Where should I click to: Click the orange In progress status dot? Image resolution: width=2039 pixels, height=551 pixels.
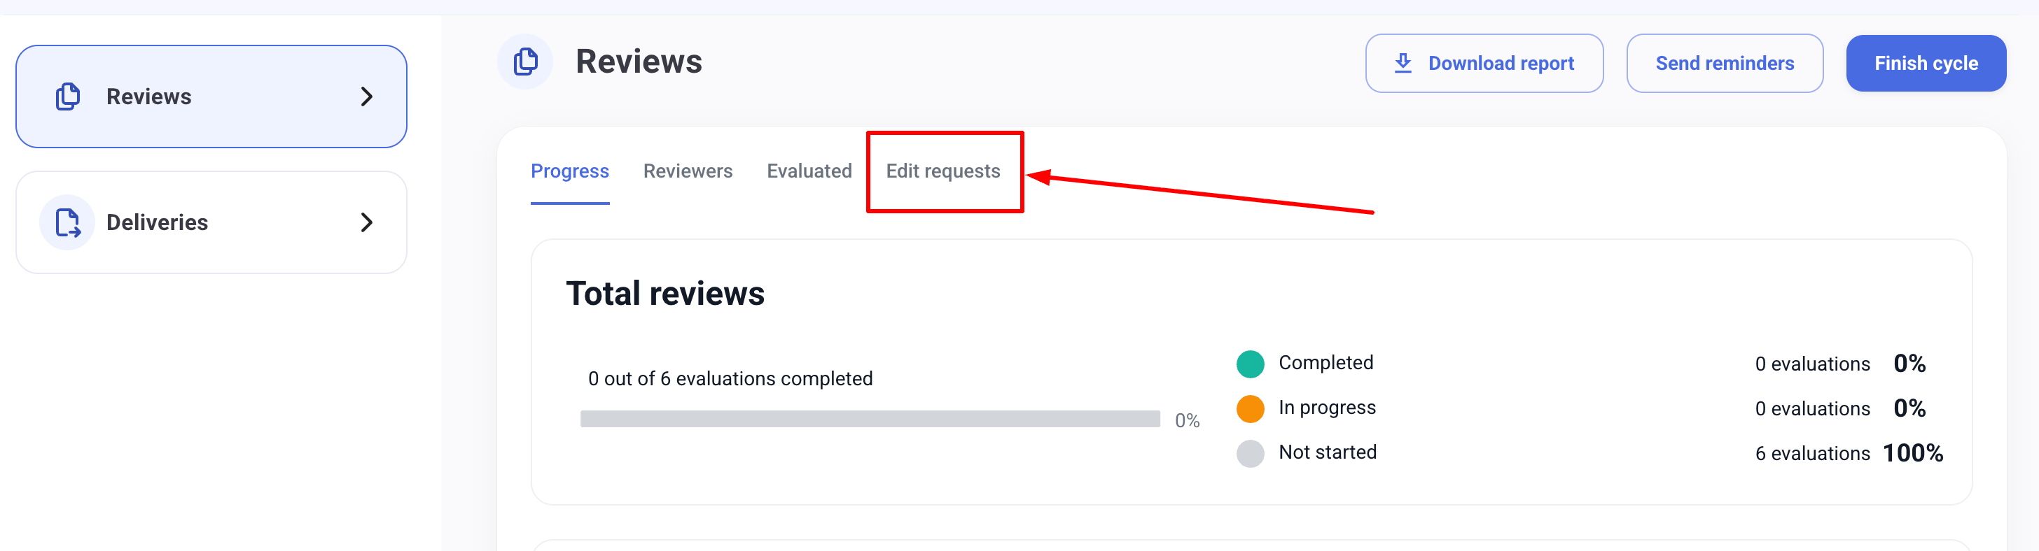(x=1250, y=408)
